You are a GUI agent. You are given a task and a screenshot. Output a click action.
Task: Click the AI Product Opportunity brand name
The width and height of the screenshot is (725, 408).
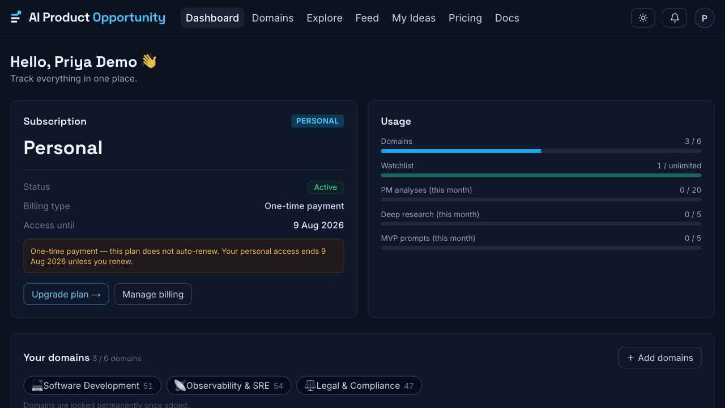pyautogui.click(x=97, y=18)
